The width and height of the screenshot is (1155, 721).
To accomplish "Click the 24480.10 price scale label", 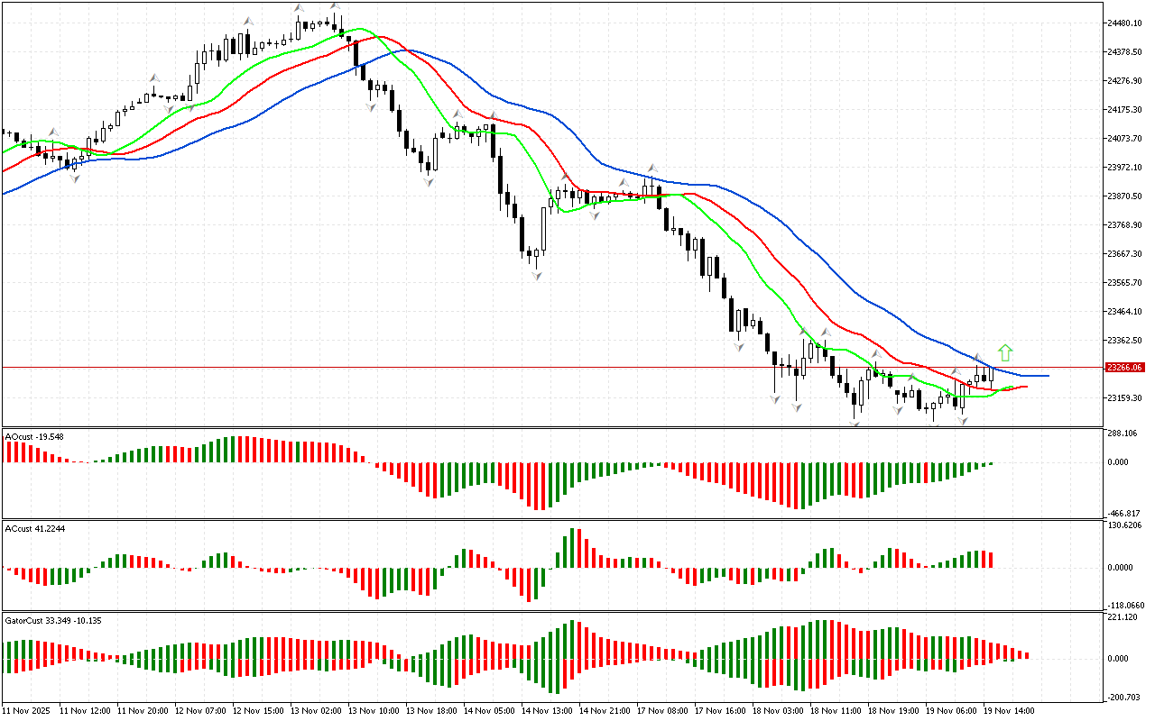I will tap(1128, 23).
